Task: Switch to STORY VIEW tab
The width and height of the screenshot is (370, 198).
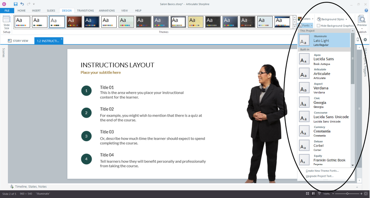Action: (x=18, y=41)
